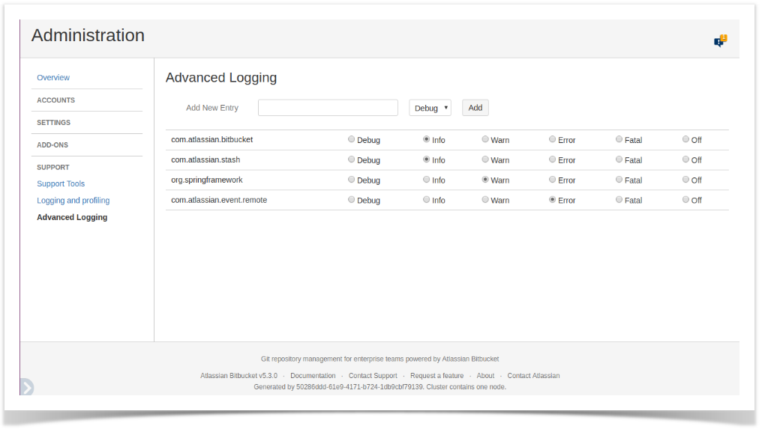Set com.atlassian.stash to Info
The image size is (765, 432).
[427, 159]
